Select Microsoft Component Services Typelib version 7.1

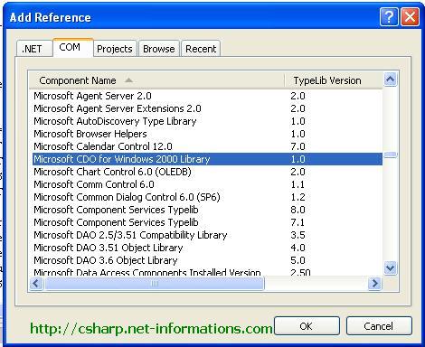(207, 222)
